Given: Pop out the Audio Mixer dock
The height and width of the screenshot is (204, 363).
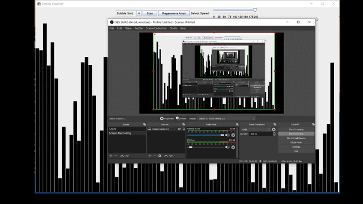Looking at the screenshot, I should coord(237,125).
